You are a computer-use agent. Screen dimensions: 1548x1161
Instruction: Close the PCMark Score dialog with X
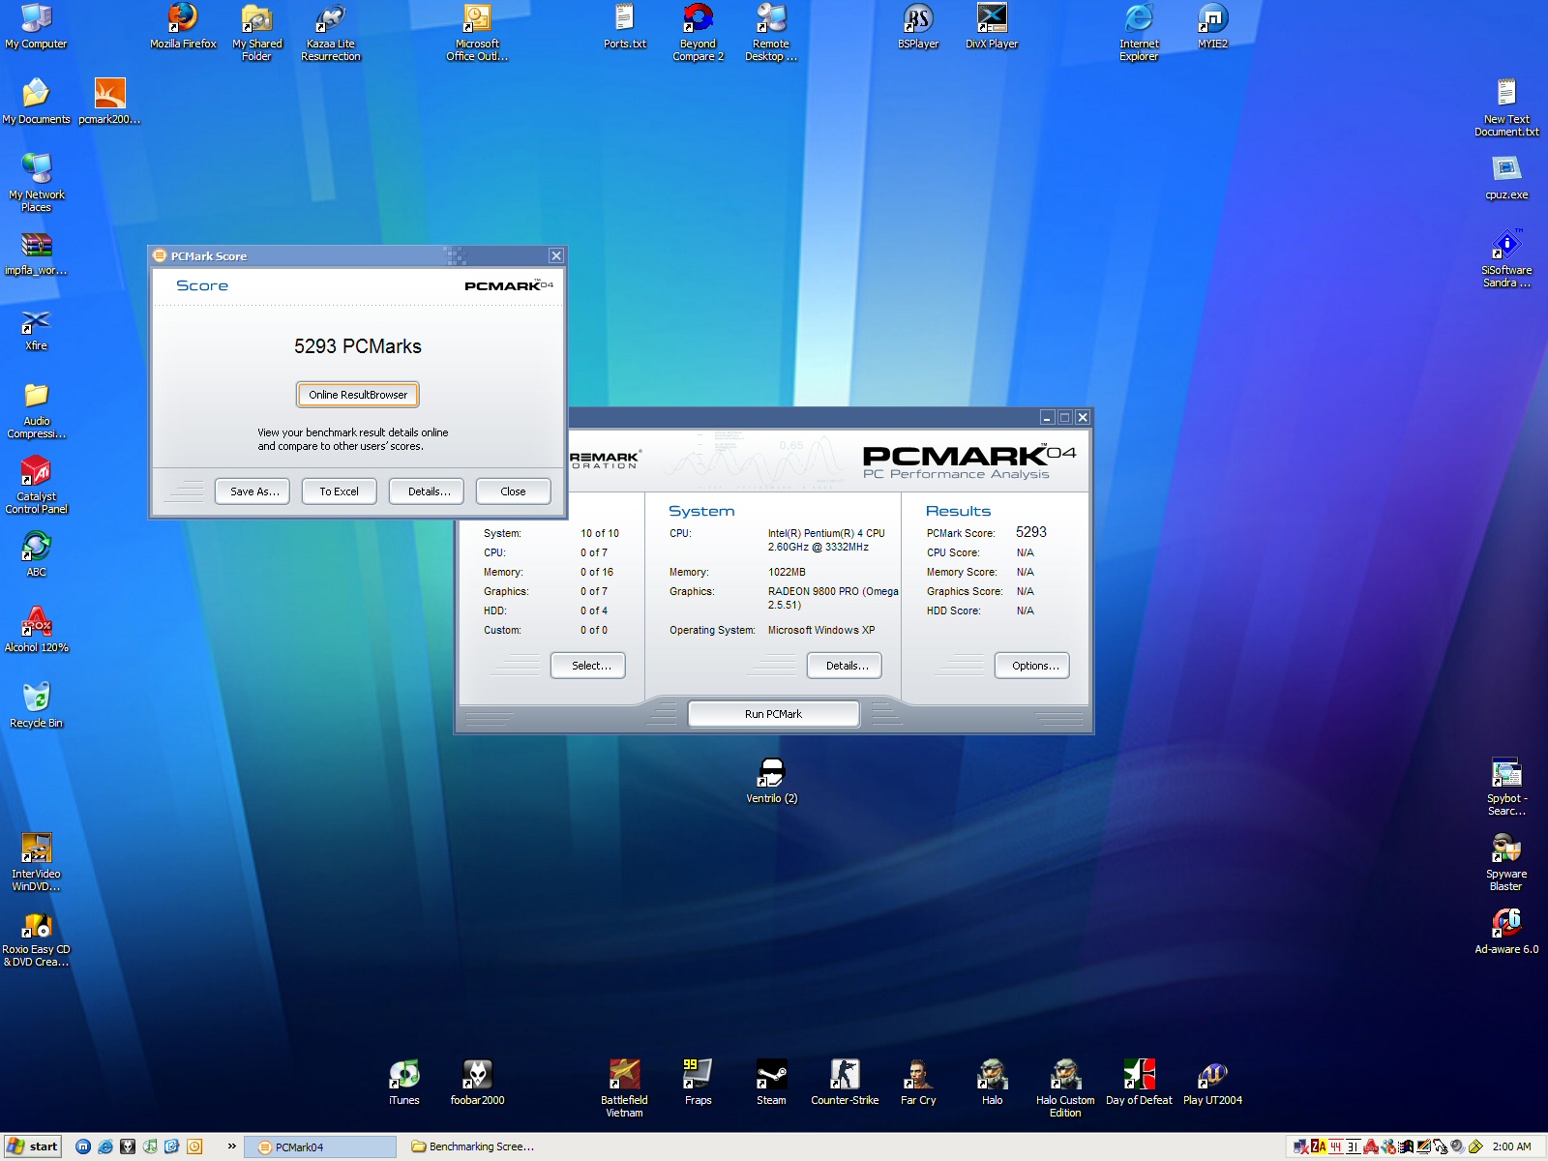(x=556, y=255)
